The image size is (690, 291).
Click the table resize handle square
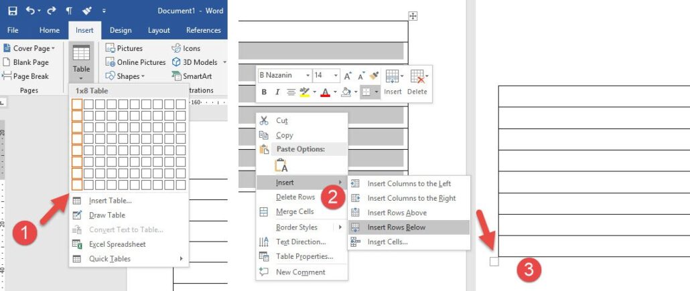(x=494, y=262)
